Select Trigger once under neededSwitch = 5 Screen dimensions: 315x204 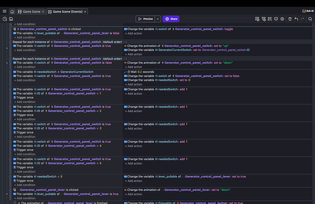click(x=23, y=181)
